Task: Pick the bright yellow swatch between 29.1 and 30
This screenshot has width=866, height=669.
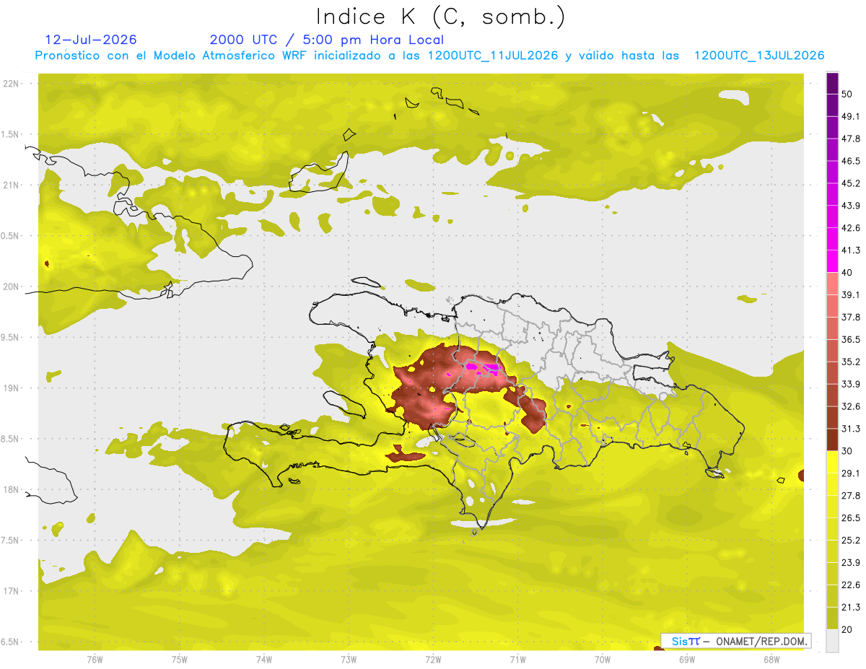Action: tap(833, 463)
